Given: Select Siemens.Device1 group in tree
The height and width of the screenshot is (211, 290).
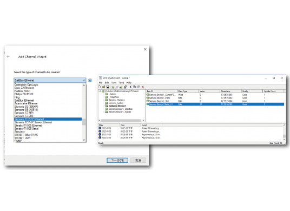Looking at the screenshot, I should click(x=117, y=106).
